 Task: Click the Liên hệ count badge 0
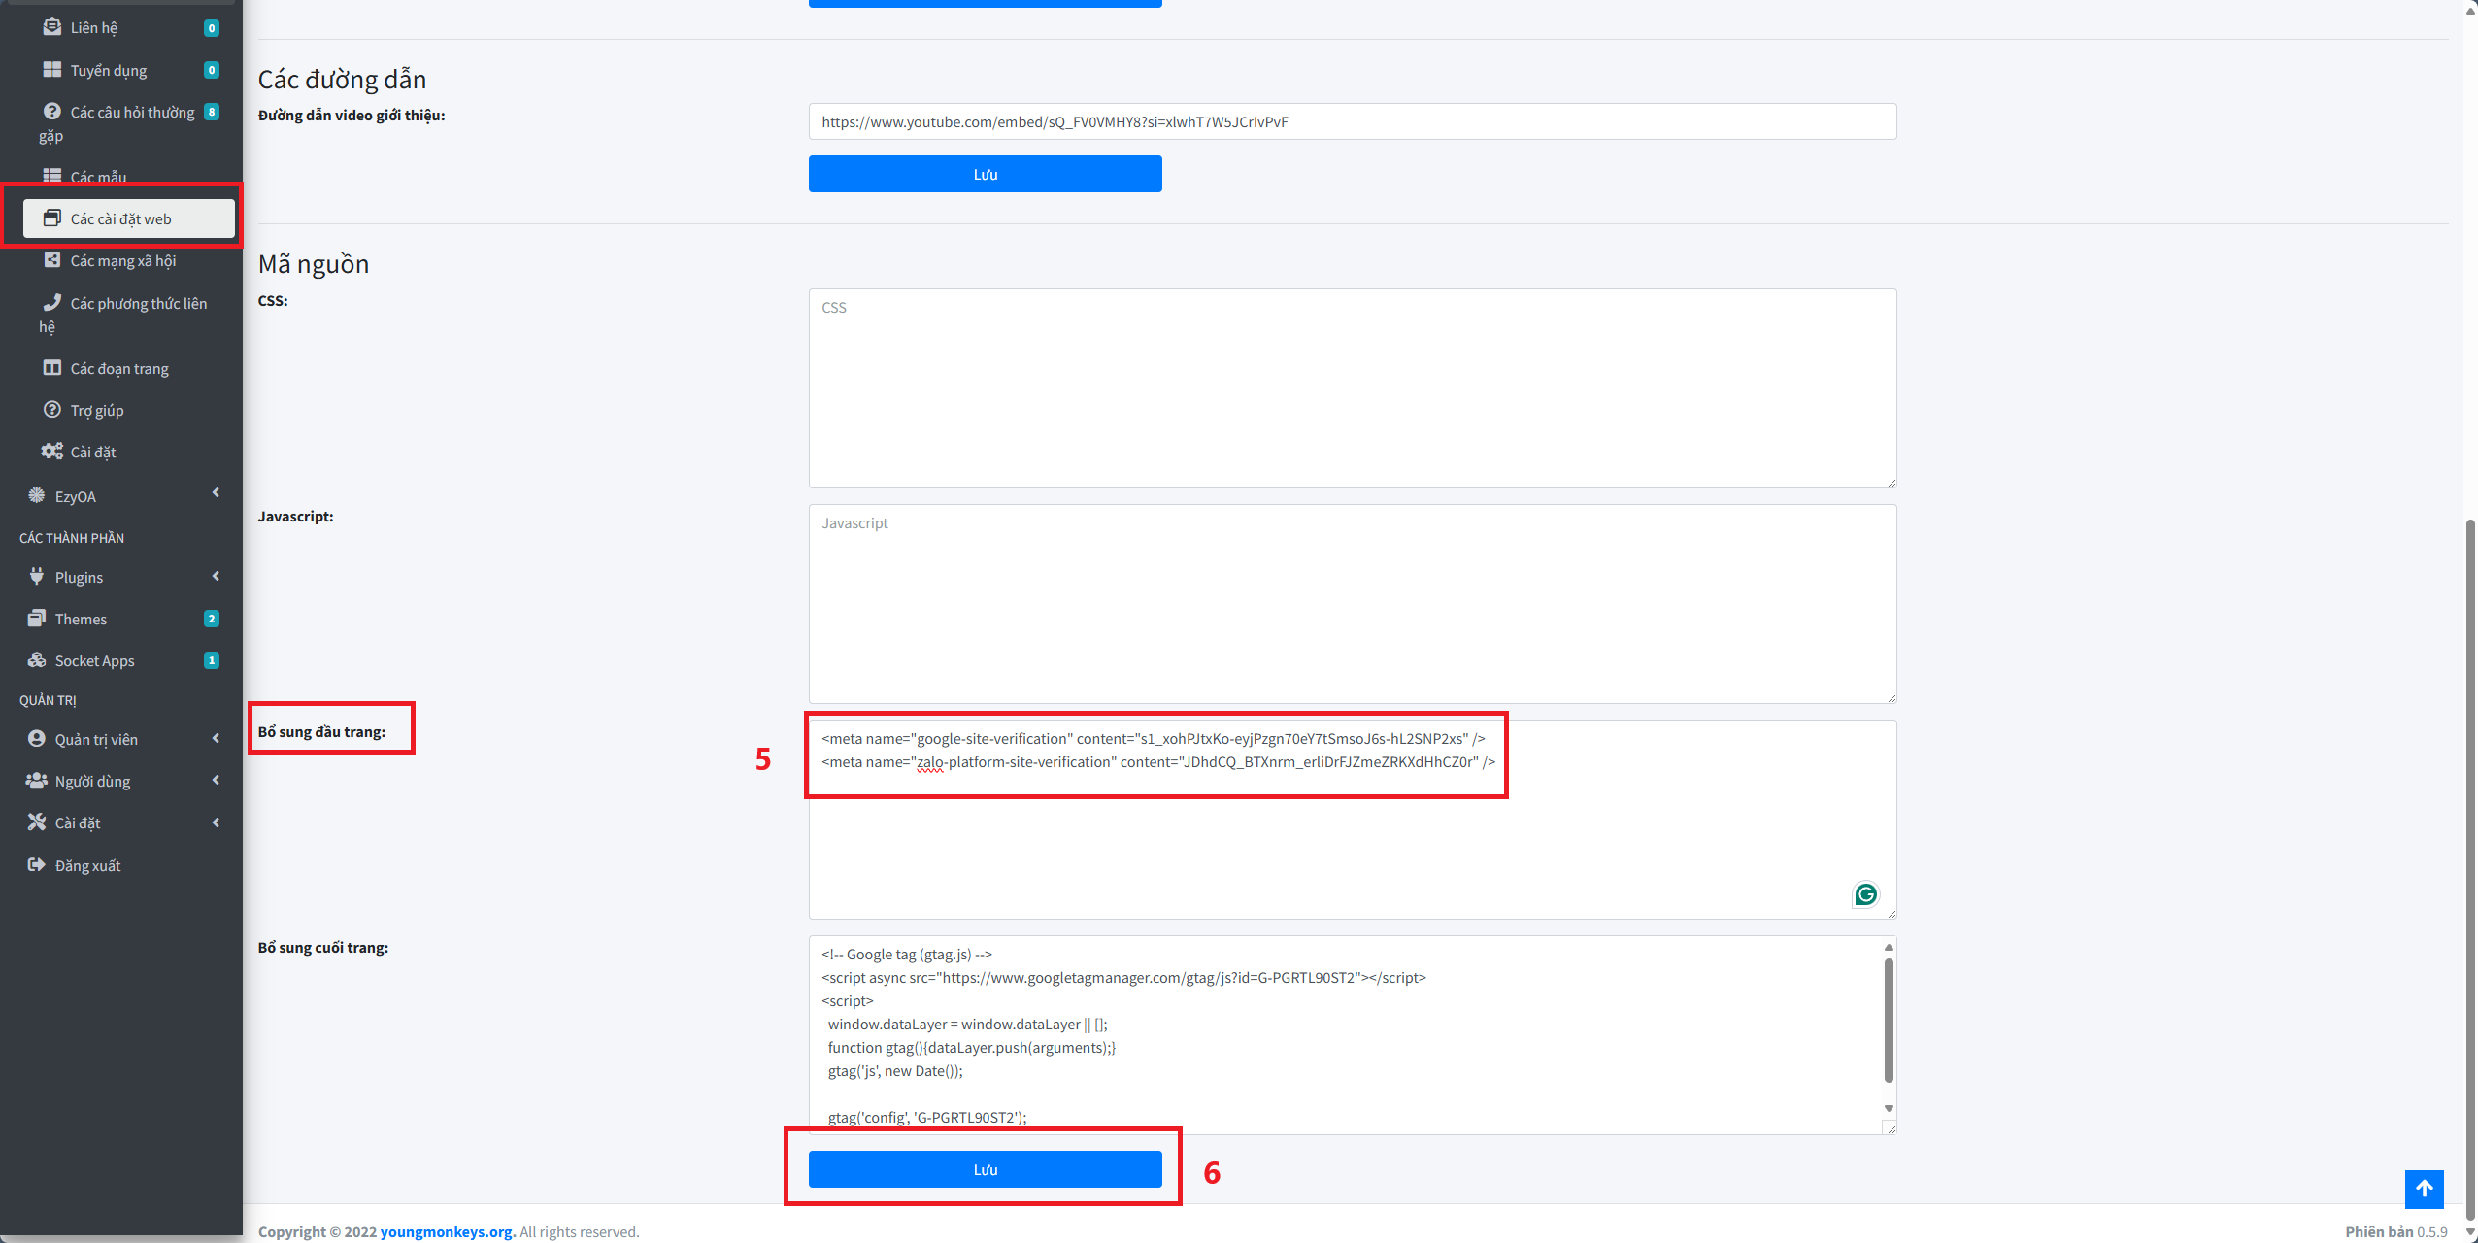[x=211, y=28]
